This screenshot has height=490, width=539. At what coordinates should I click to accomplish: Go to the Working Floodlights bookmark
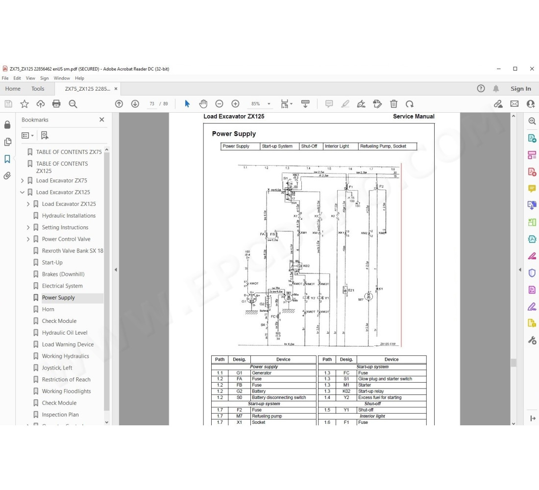pyautogui.click(x=66, y=392)
